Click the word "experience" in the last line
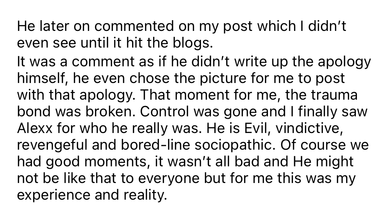Screen dimensions: 391x208 click(54, 194)
